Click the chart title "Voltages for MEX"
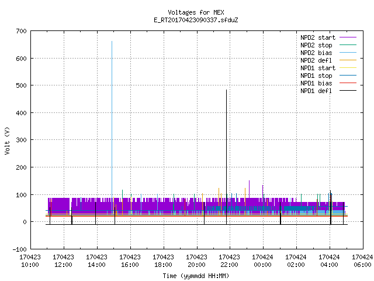Screen dimensions: 374x281 [196, 12]
